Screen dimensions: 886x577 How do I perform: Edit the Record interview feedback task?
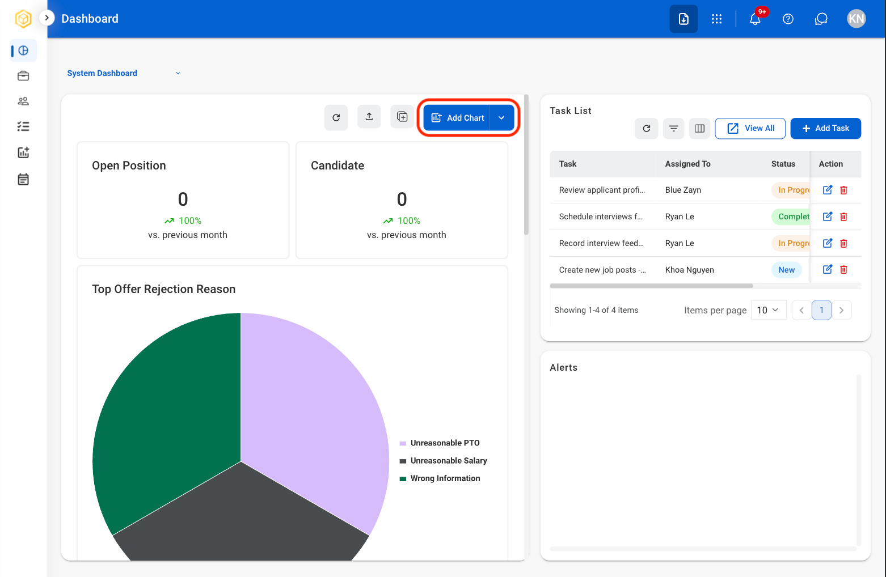(828, 243)
